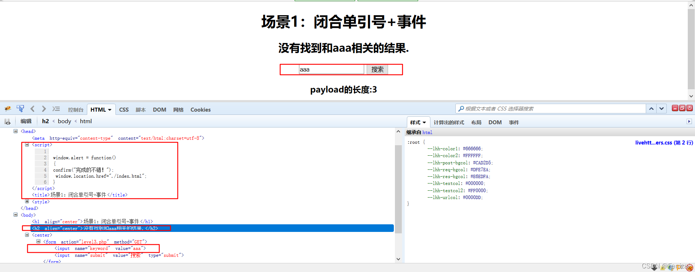
Task: Open the Cookies tab
Action: (x=201, y=110)
